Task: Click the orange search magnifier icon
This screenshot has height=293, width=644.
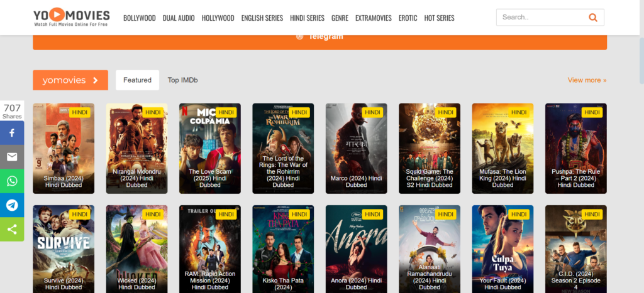Action: 592,17
